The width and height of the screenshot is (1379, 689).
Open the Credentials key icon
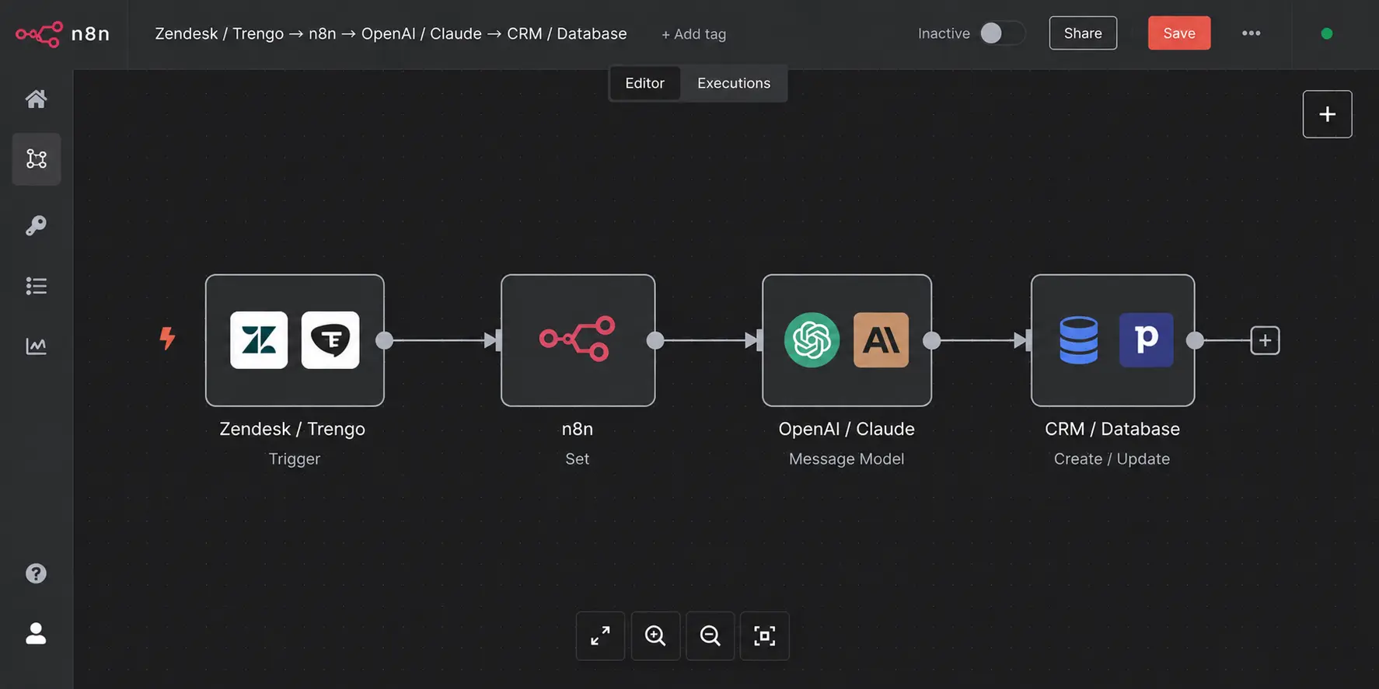(36, 225)
